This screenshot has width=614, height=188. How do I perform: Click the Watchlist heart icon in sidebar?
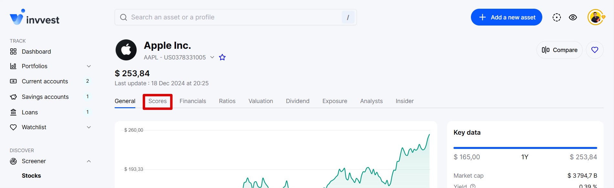[x=13, y=127]
